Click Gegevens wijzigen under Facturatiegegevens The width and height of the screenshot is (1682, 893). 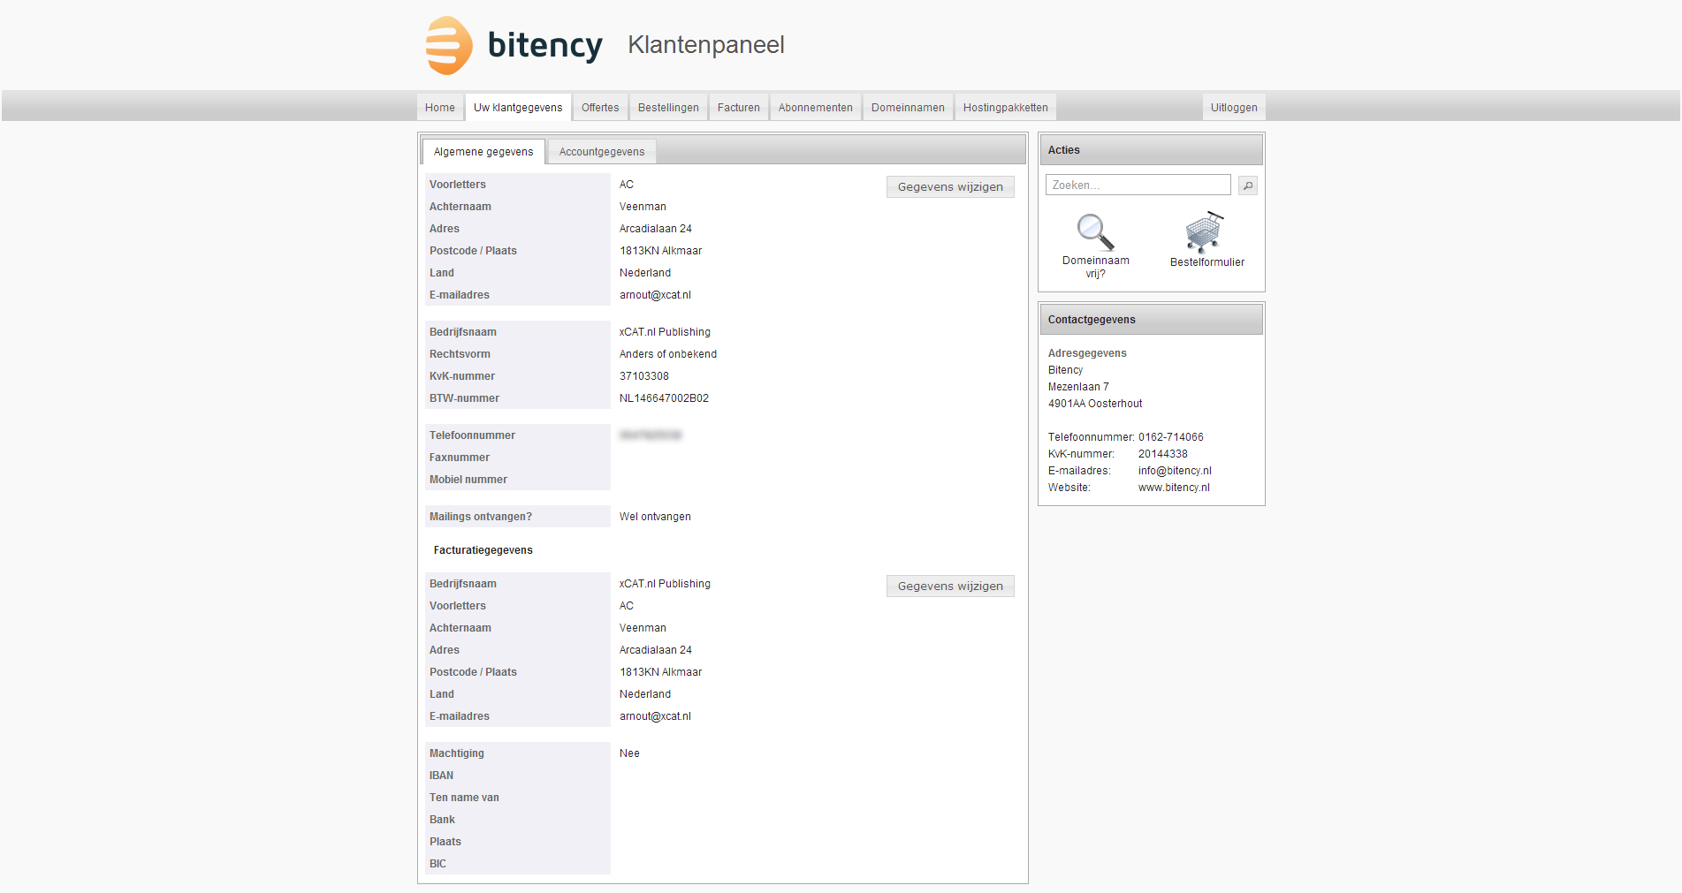click(950, 587)
